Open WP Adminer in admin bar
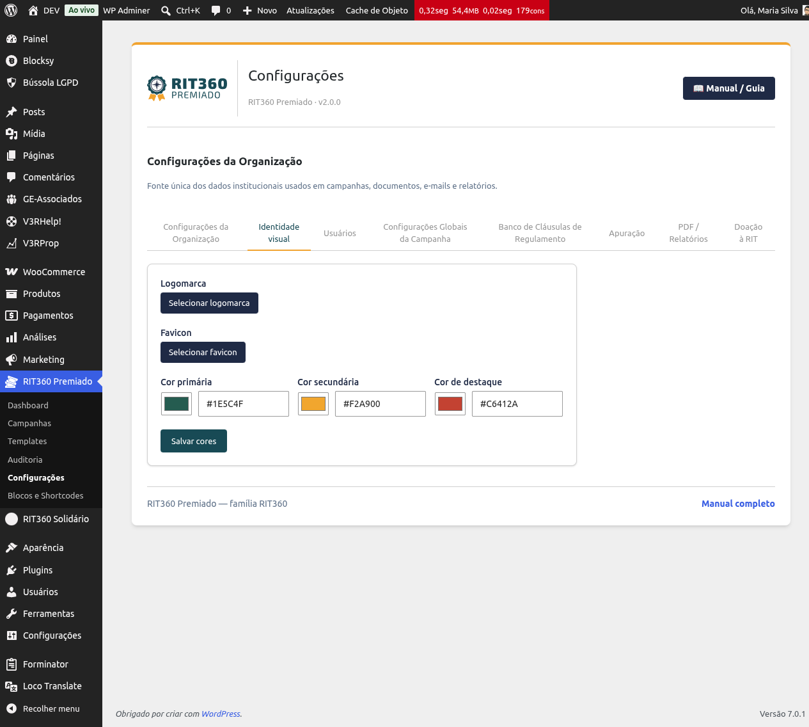The width and height of the screenshot is (809, 727). pos(127,10)
